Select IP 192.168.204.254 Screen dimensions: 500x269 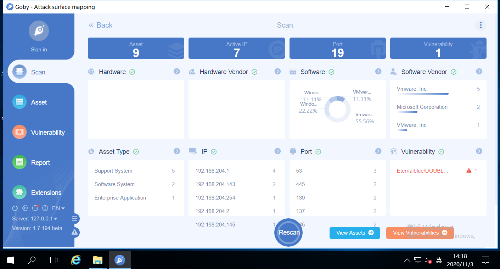(235, 198)
